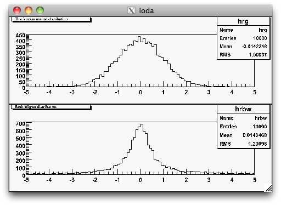The width and height of the screenshot is (281, 205).
Task: Click the window resize grip corner
Action: [268, 188]
